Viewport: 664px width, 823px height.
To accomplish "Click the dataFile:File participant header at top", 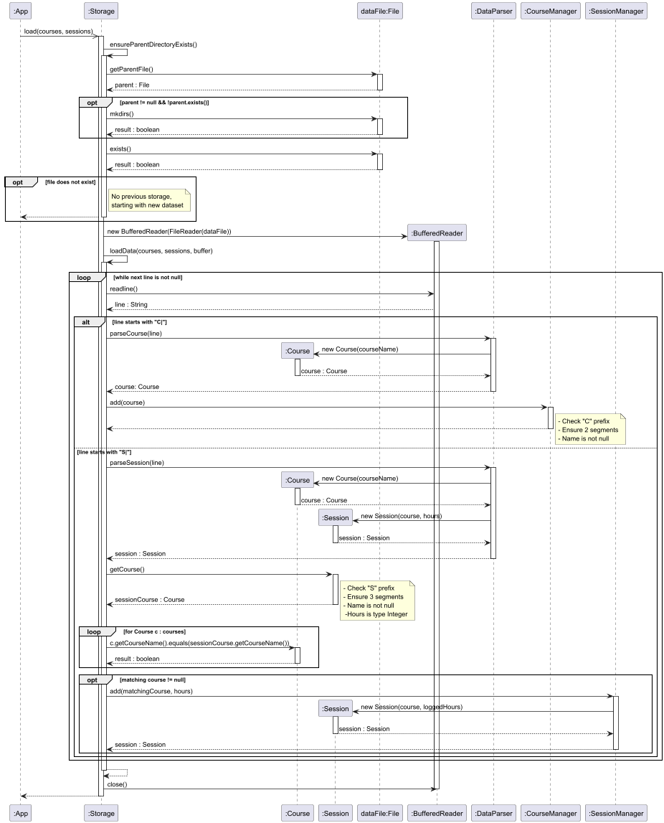I will (x=379, y=11).
